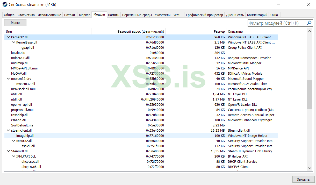This screenshot has width=316, height=185.
Task: Sort by the Имя column header
Action: [x=48, y=31]
